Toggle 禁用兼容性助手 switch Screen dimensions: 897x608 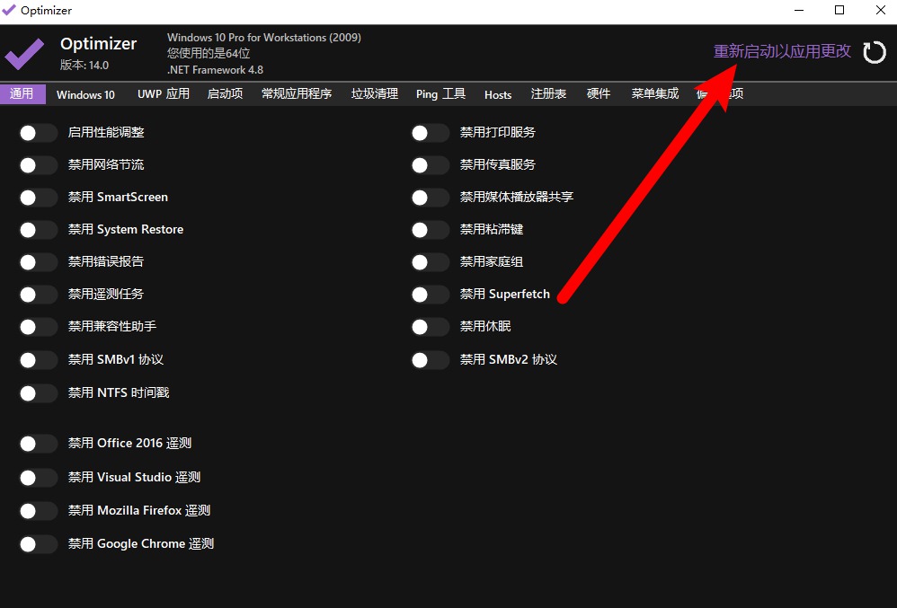tap(39, 327)
